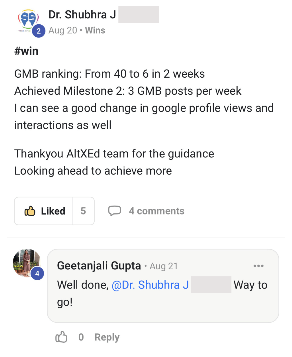View the 5 likes count on post

83,211
